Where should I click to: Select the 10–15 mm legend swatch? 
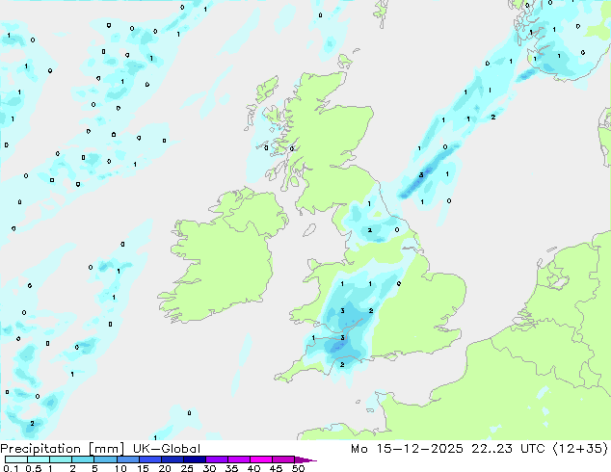[x=128, y=459]
